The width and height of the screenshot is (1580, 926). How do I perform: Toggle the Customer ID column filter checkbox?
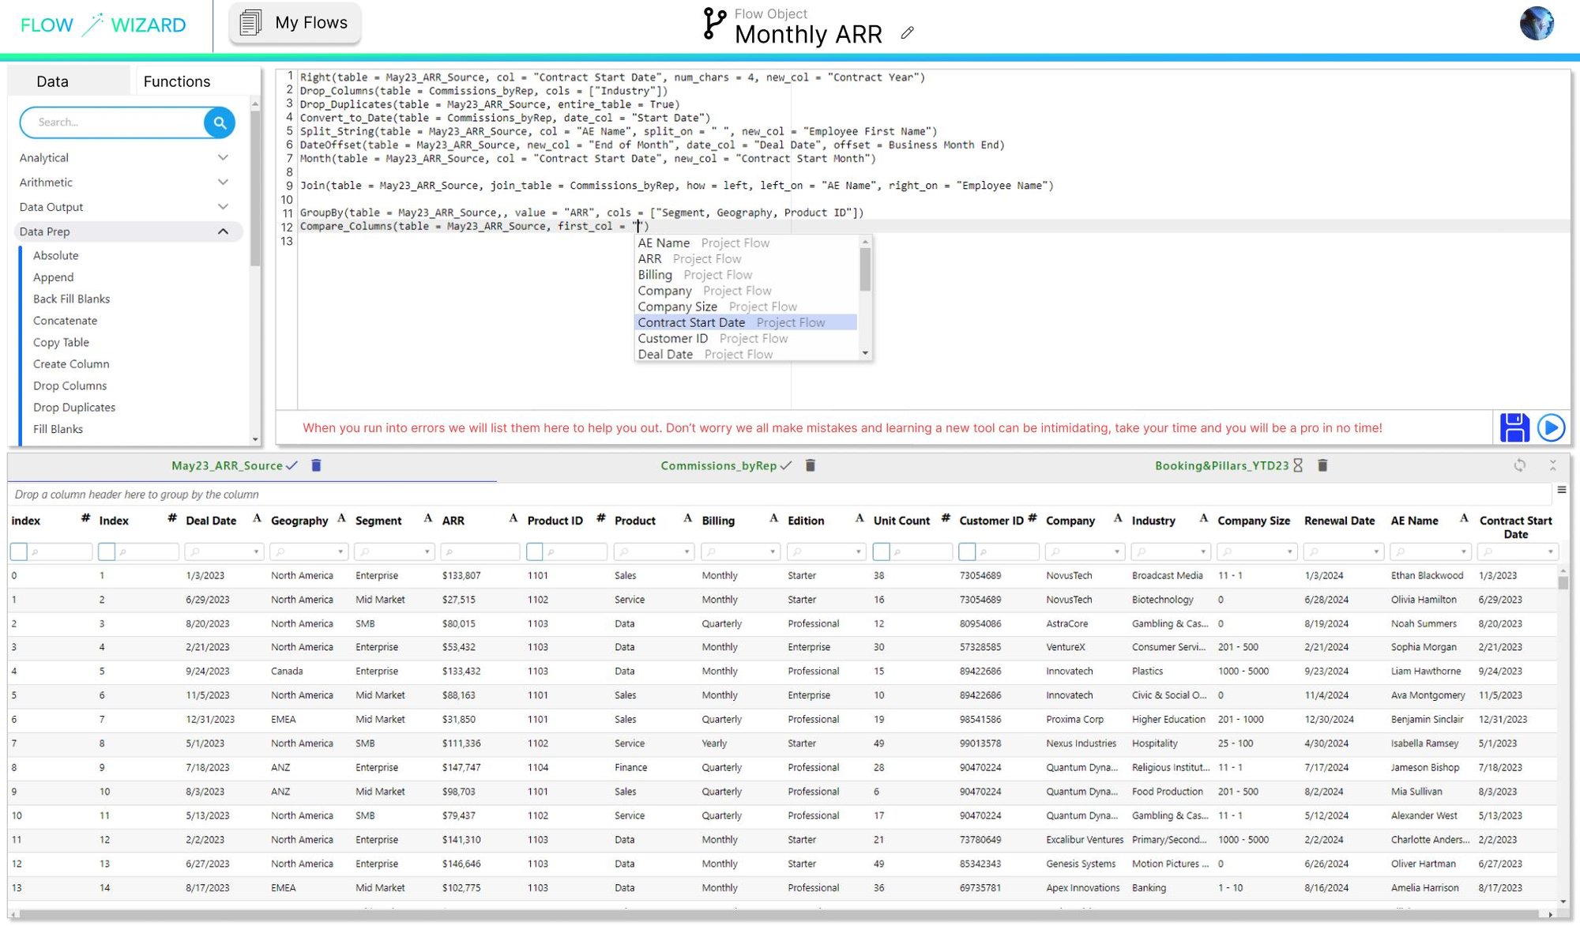pyautogui.click(x=967, y=551)
